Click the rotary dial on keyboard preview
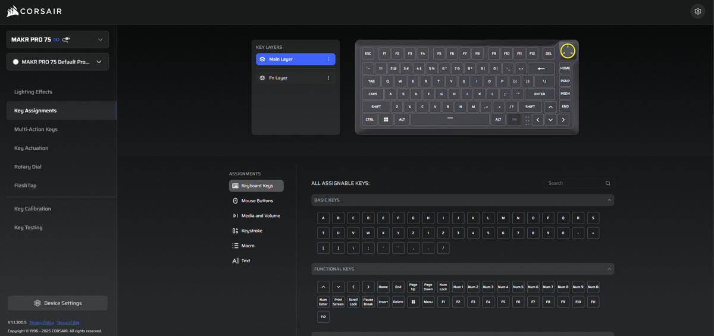 568,51
